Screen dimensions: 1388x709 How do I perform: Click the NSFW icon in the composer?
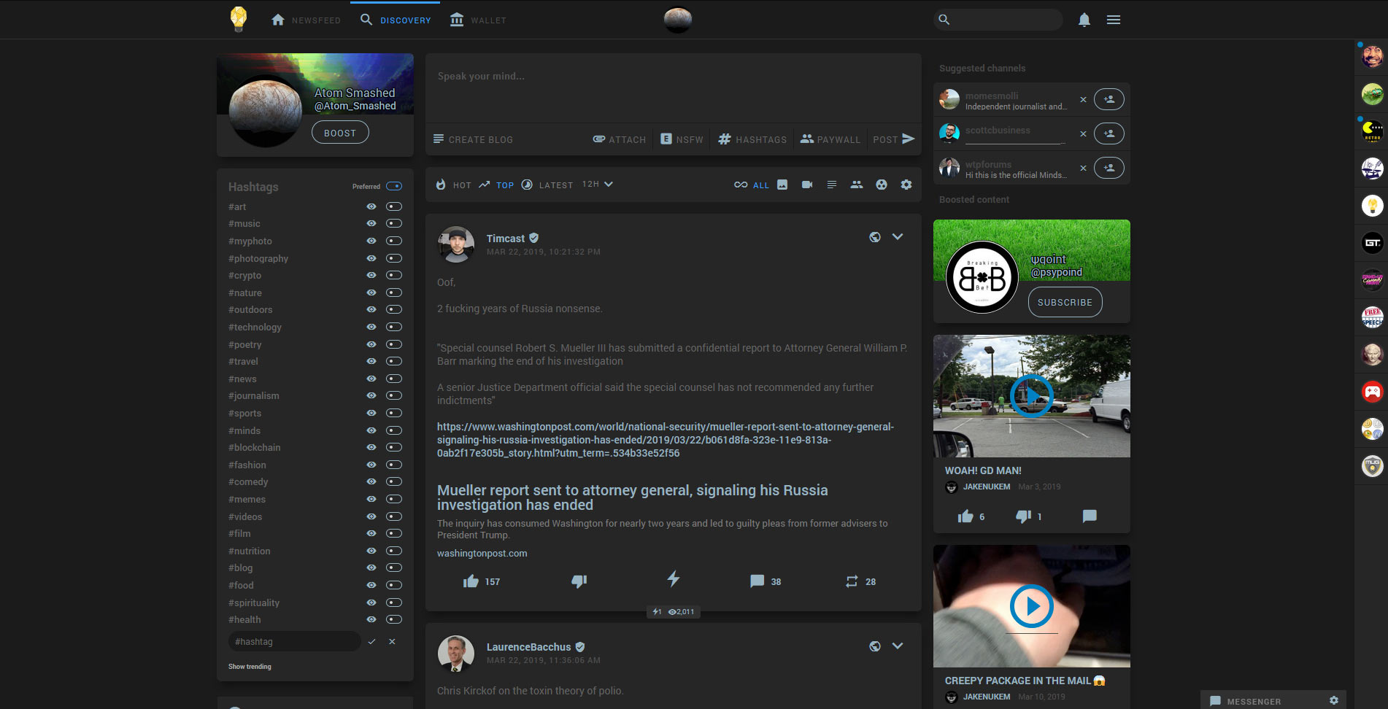coord(666,138)
